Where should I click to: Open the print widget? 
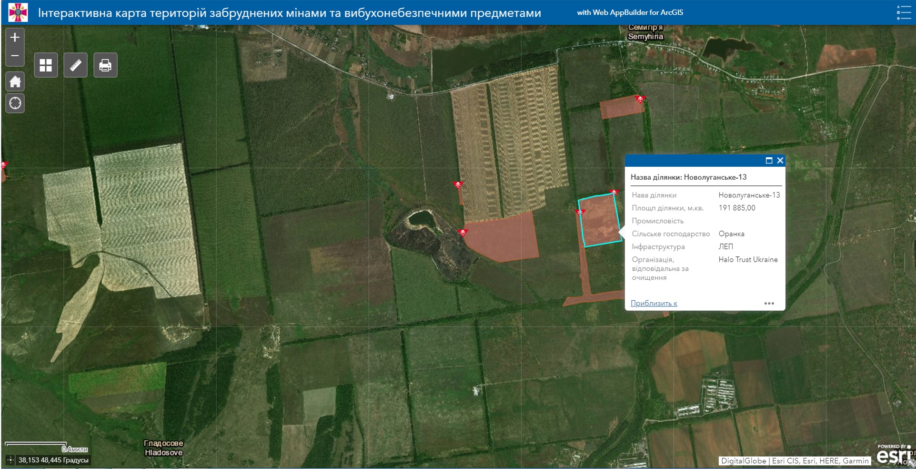click(x=105, y=65)
